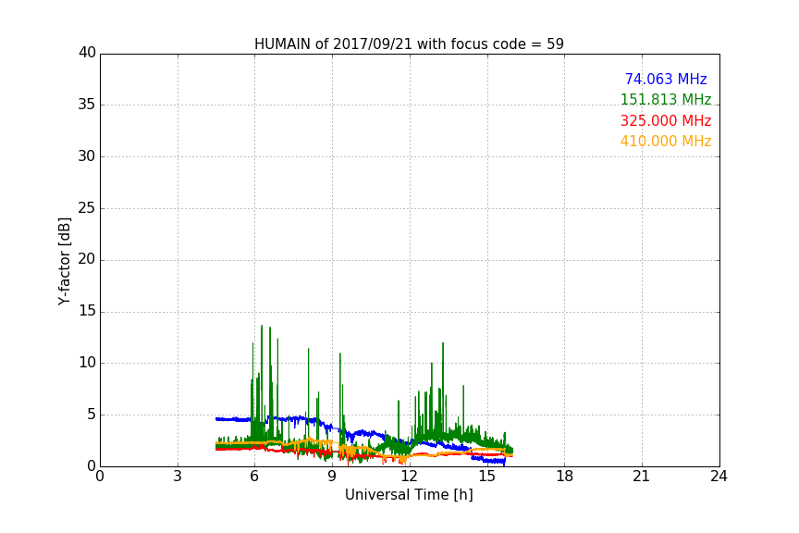This screenshot has height=533, width=799.
Task: Click the 'Universal Time [h]' axis label
Action: (x=409, y=495)
